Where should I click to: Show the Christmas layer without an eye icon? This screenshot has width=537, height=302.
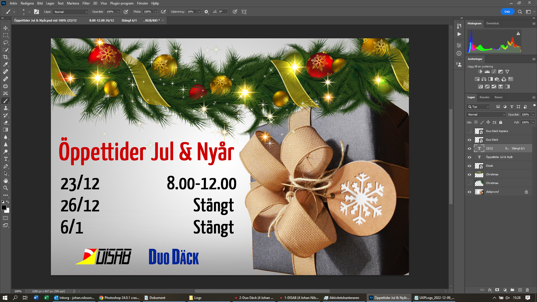pos(470,183)
